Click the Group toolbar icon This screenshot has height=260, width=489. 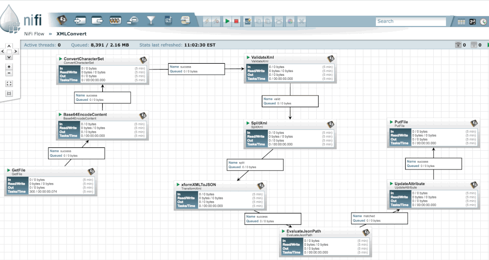(279, 21)
